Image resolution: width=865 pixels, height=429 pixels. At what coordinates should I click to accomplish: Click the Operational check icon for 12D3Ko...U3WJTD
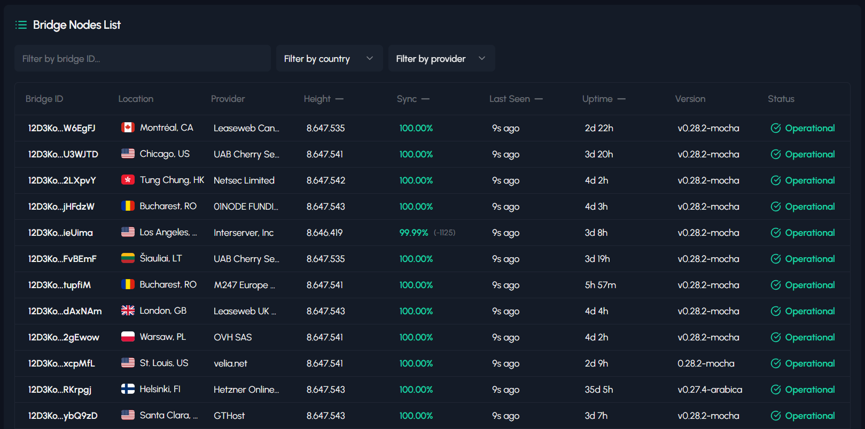point(776,154)
